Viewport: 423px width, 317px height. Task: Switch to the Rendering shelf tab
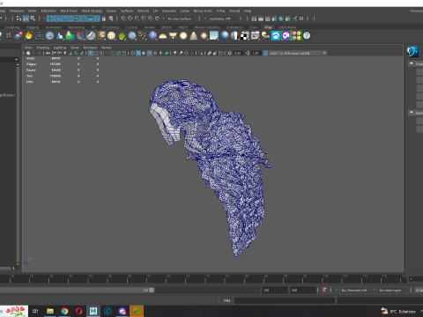[x=77, y=27]
